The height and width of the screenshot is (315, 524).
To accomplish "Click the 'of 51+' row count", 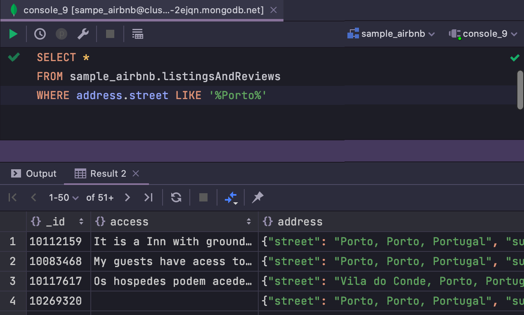I will pyautogui.click(x=100, y=198).
